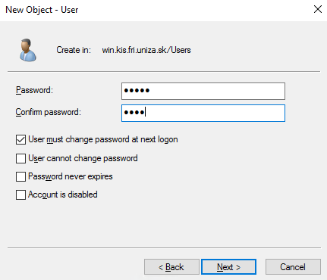327x280 pixels.
Task: Click the text 'Account is disabled'
Action: coord(63,194)
